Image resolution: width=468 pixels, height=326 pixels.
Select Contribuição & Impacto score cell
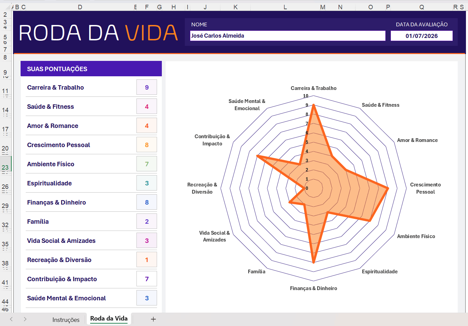(x=147, y=279)
